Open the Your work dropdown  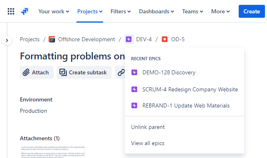(x=54, y=11)
